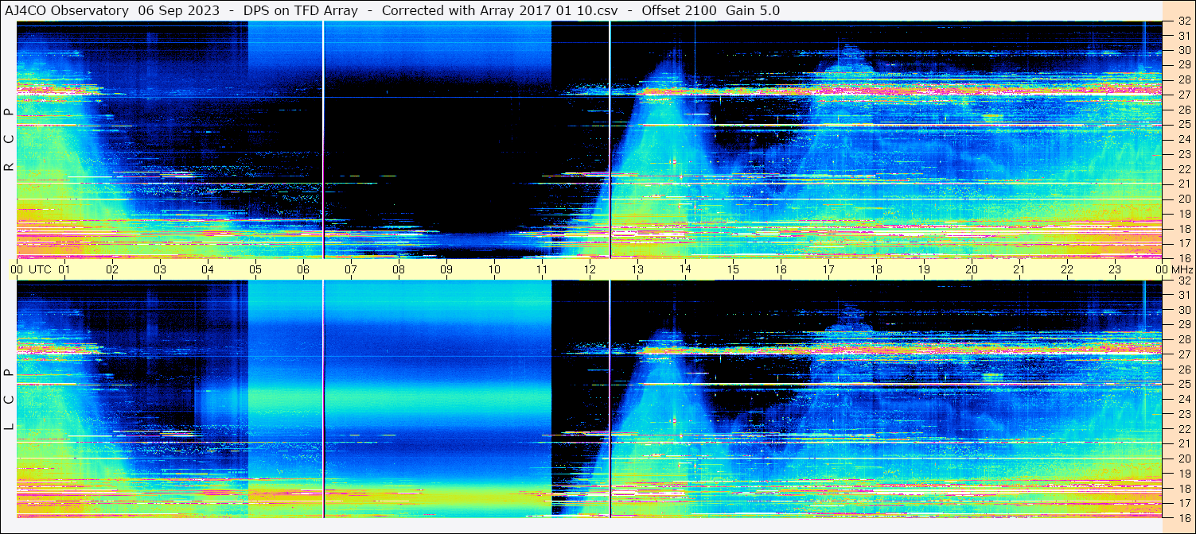Select hour 04 on the time axis
Screen dimensions: 1196x534
(x=208, y=270)
